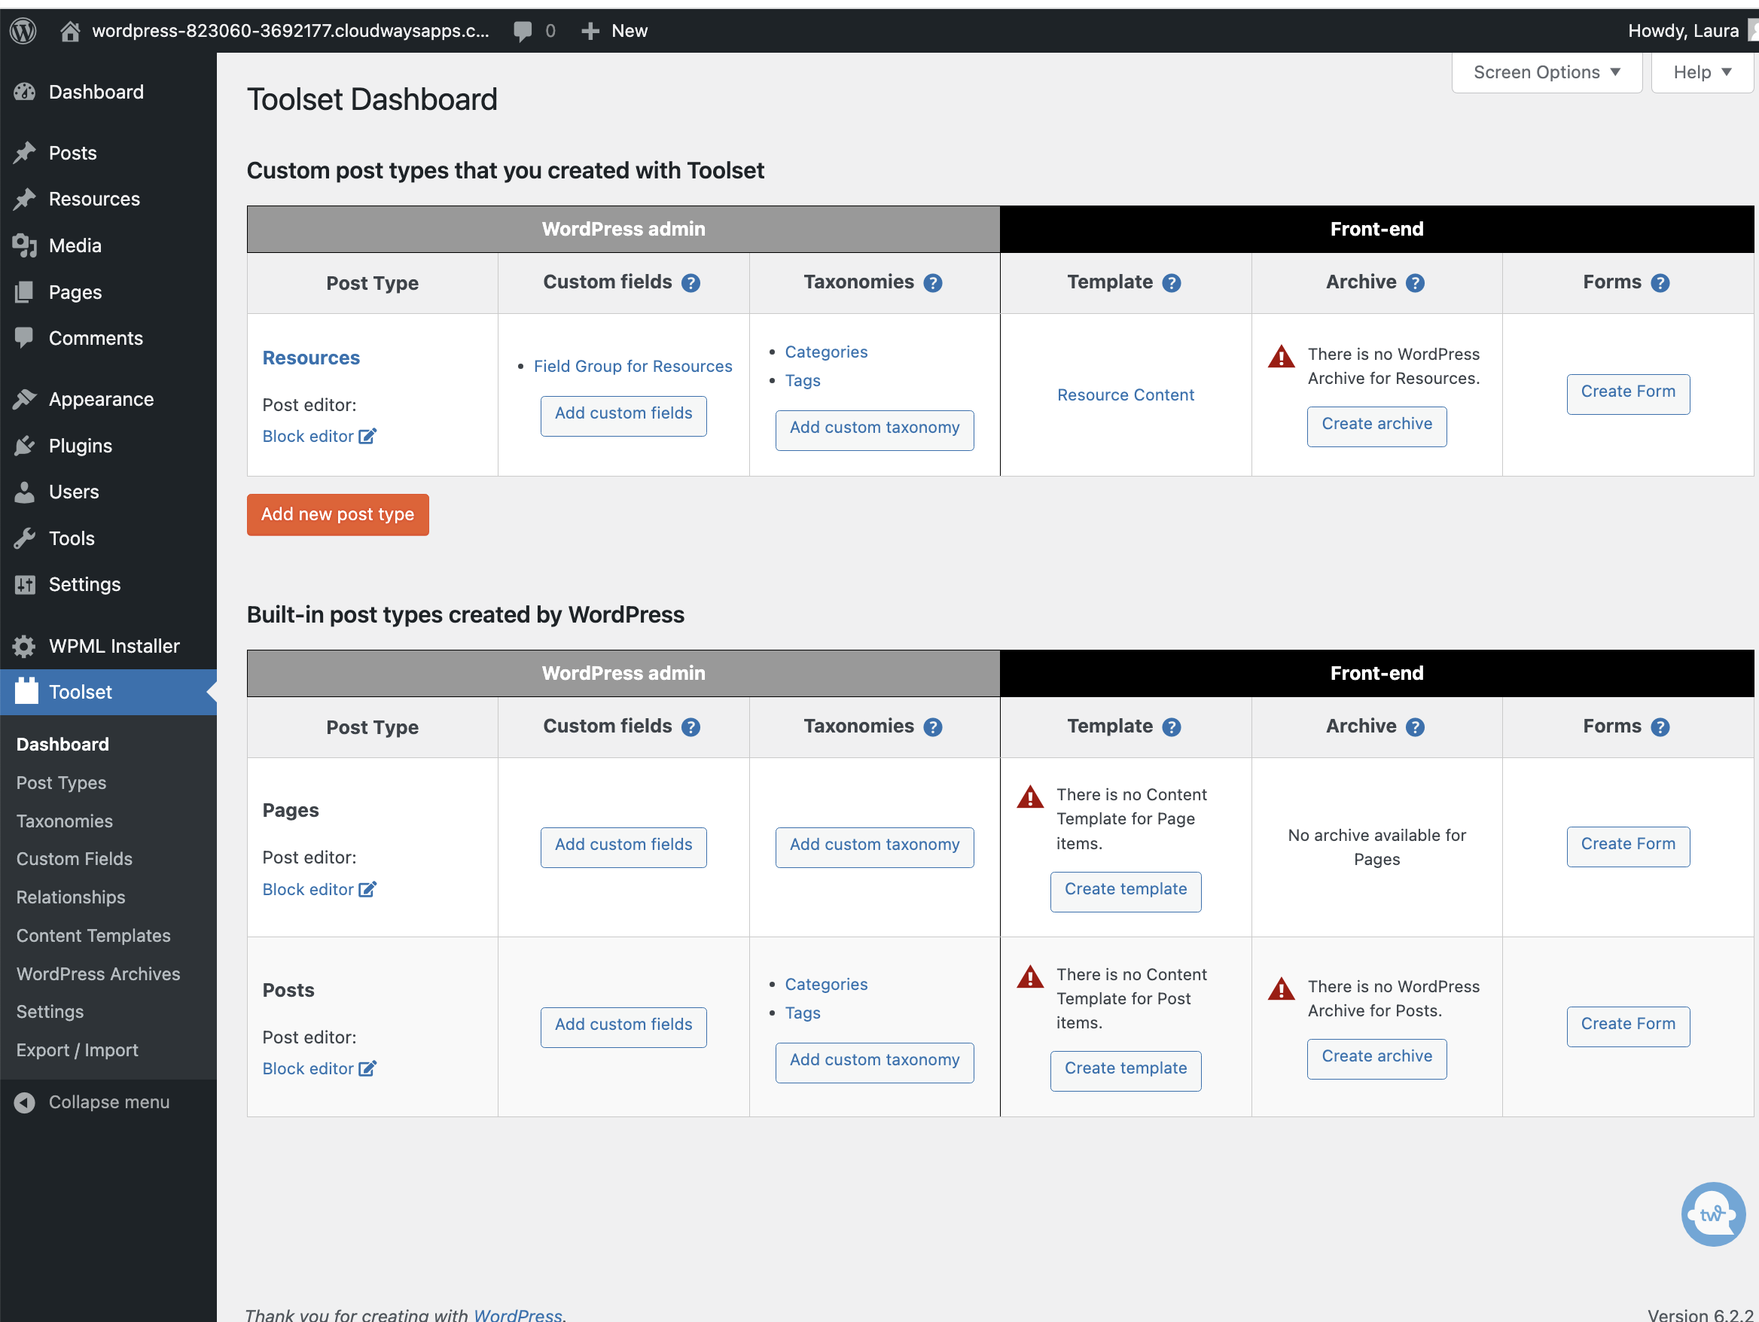Open the Resources post type link
This screenshot has height=1322, width=1759.
(x=311, y=358)
